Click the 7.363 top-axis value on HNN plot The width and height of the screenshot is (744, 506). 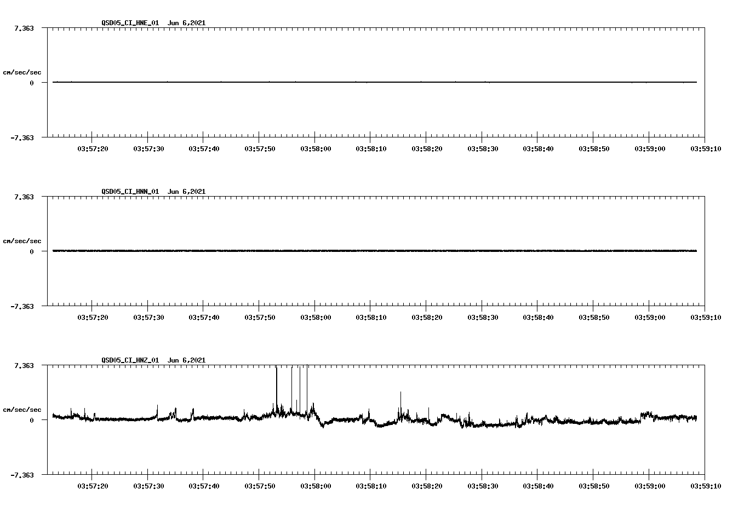[x=24, y=197]
